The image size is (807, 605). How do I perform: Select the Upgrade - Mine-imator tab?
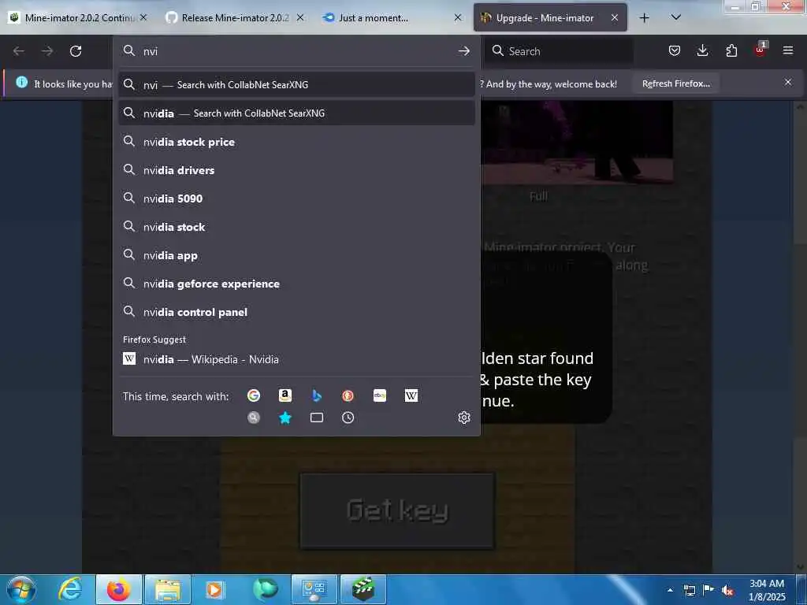549,17
